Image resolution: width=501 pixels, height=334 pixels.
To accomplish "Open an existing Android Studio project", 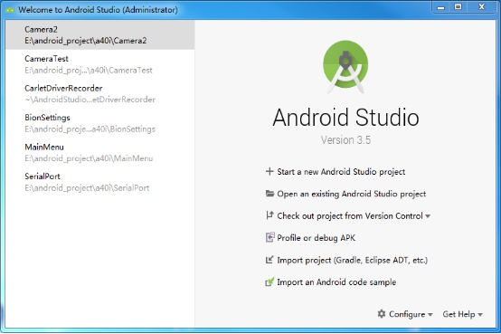I will click(352, 194).
